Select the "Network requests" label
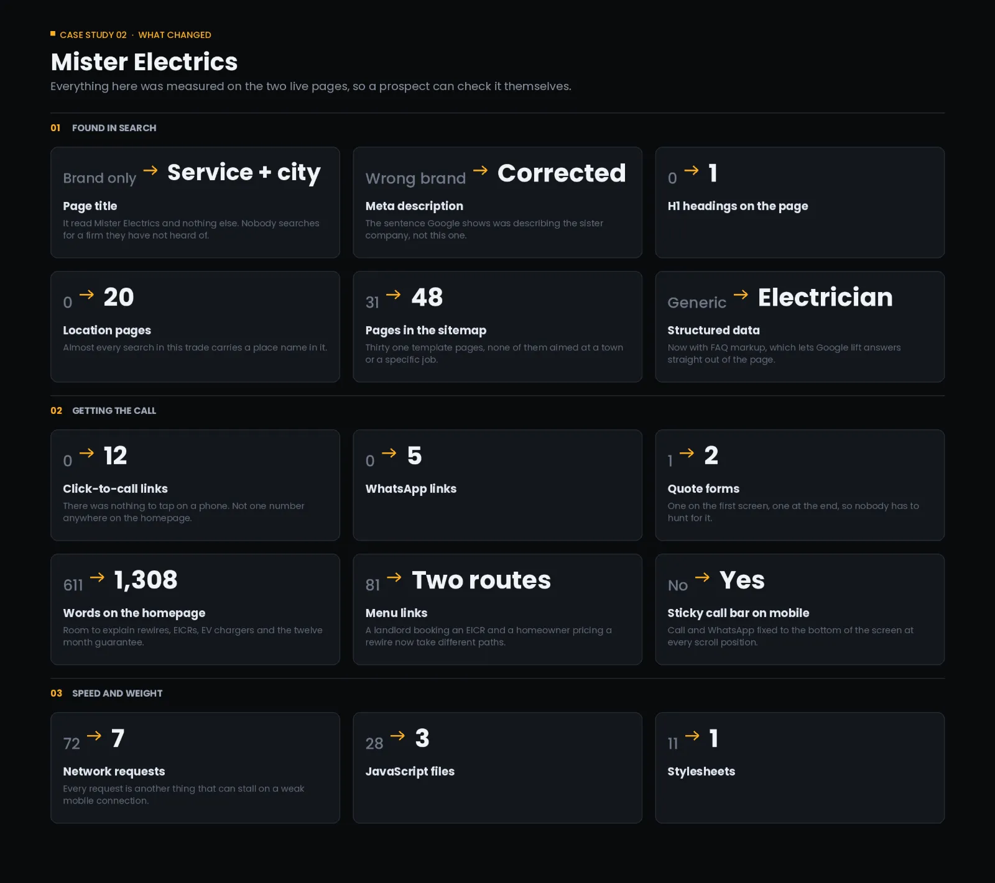 pos(114,772)
